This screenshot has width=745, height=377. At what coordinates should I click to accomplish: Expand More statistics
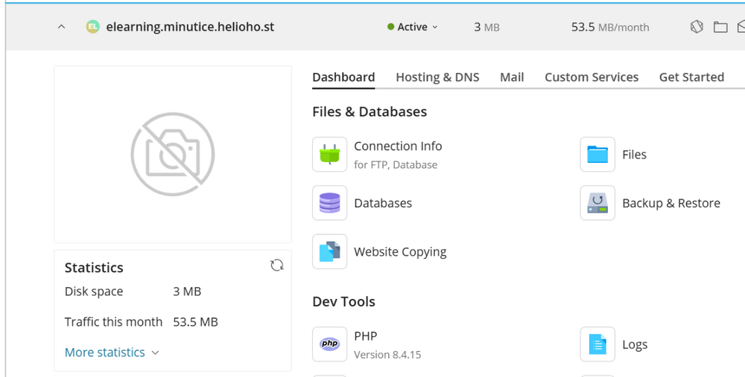112,352
